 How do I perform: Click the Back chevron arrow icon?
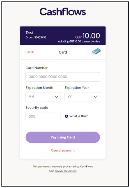pos(25,52)
